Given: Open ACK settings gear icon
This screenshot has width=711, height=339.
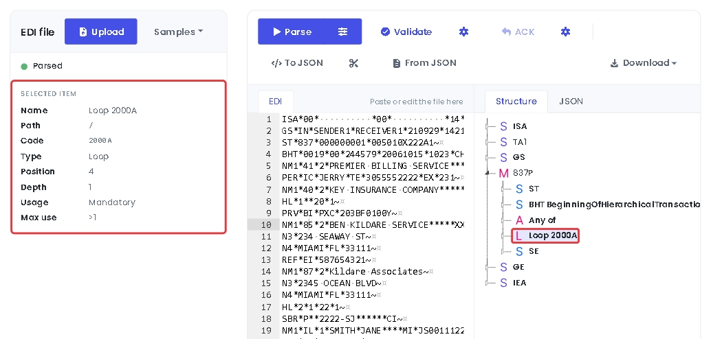Looking at the screenshot, I should click(x=565, y=32).
